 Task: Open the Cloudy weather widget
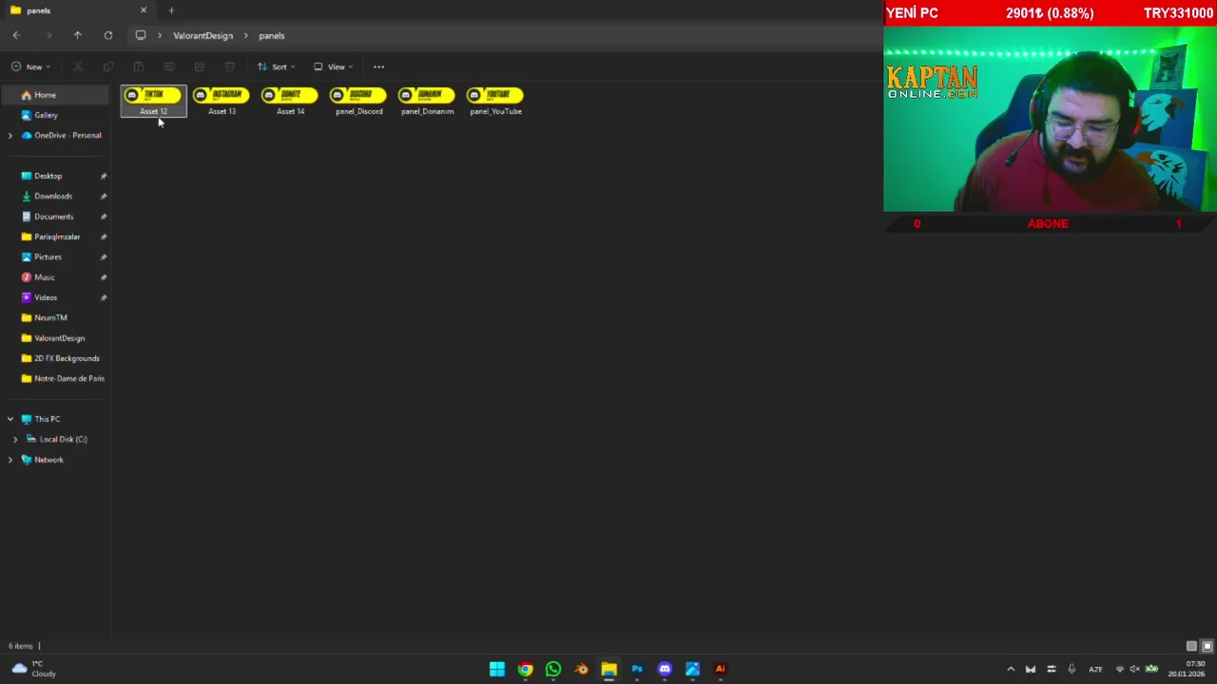(x=32, y=669)
